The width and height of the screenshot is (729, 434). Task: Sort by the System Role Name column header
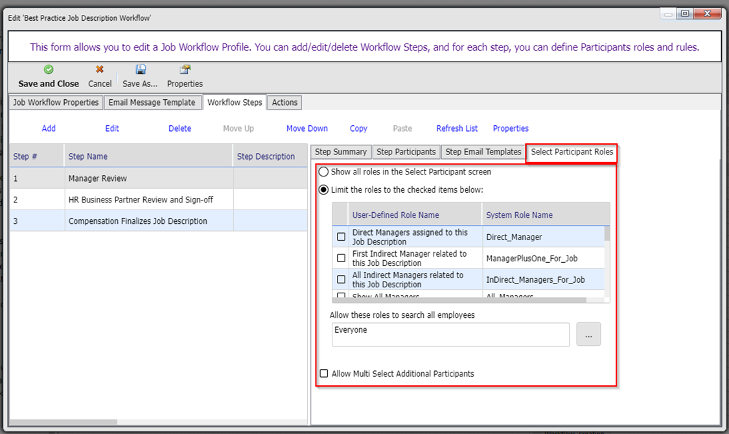(519, 215)
